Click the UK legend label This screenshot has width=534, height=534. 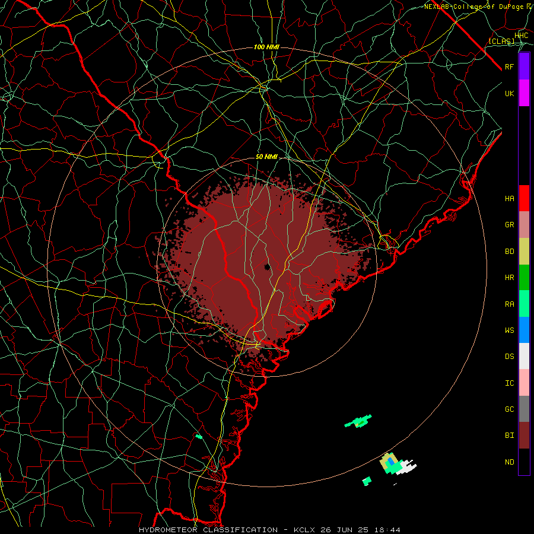click(x=509, y=93)
